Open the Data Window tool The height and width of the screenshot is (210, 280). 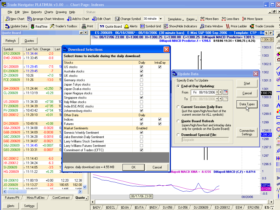211,26
